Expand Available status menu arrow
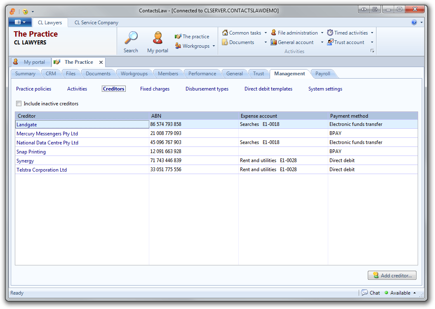 pos(415,293)
